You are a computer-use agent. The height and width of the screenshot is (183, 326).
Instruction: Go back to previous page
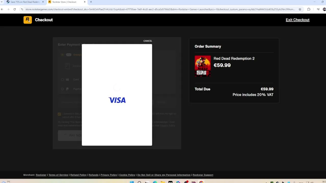[x=2, y=9]
